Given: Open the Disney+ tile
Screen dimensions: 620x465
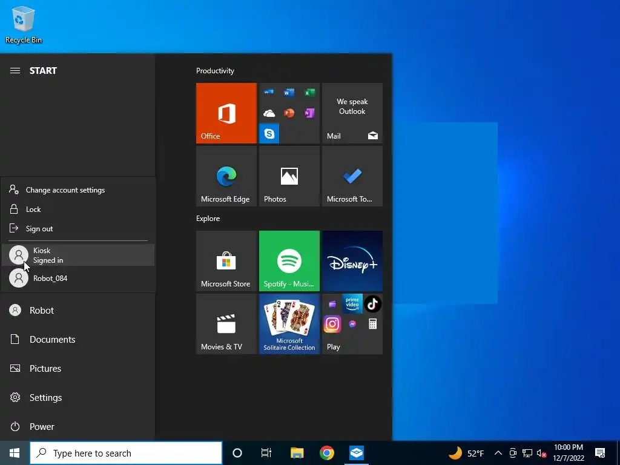Looking at the screenshot, I should 352,261.
